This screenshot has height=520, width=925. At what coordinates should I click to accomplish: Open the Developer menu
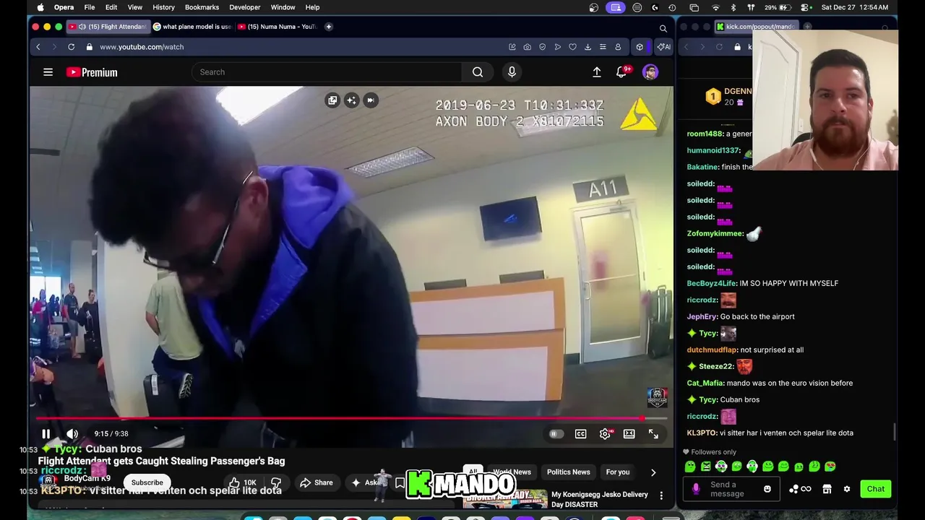(x=245, y=7)
